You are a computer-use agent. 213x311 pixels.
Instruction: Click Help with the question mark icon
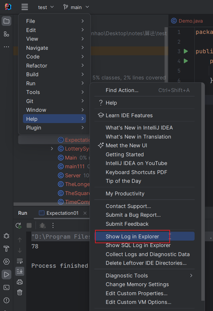tap(144, 103)
